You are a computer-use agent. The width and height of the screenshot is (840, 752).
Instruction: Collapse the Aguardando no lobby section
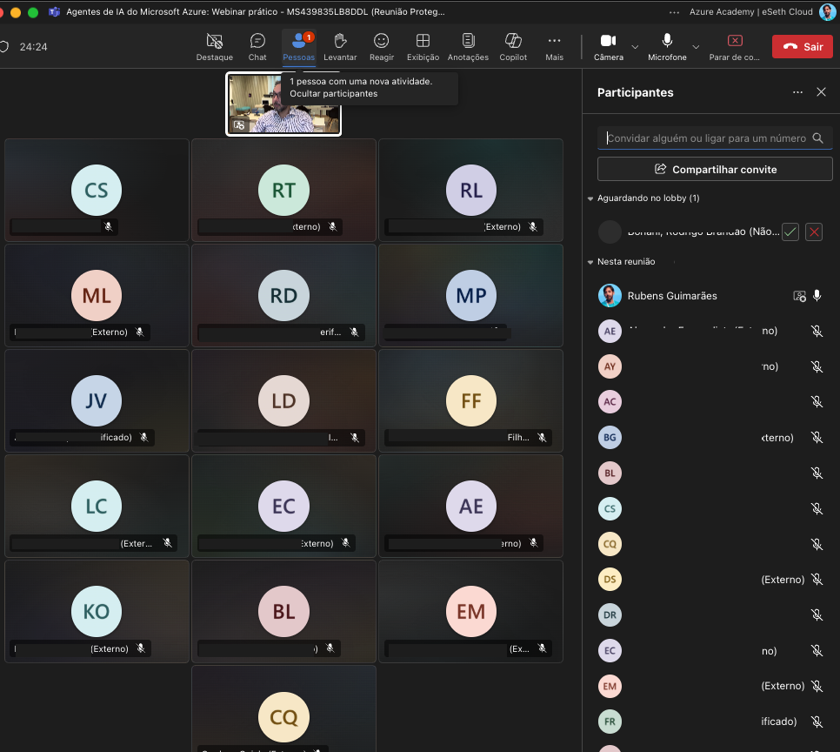[x=590, y=198]
